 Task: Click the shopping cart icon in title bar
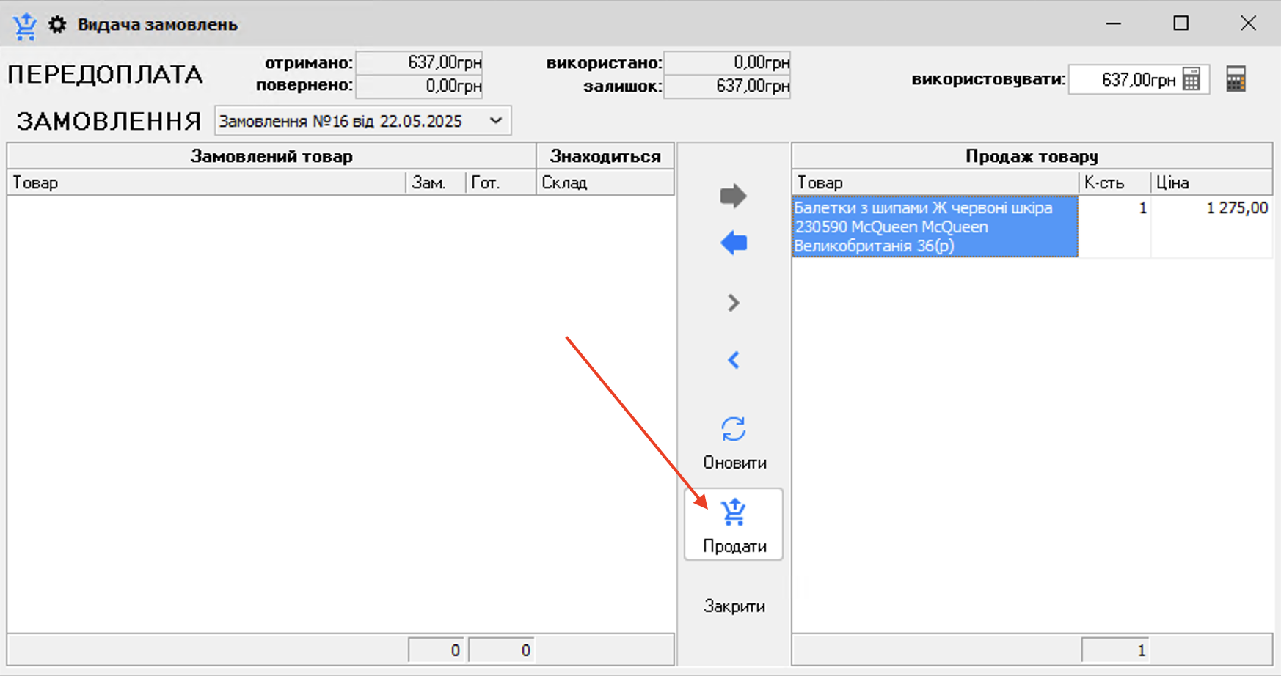point(25,25)
